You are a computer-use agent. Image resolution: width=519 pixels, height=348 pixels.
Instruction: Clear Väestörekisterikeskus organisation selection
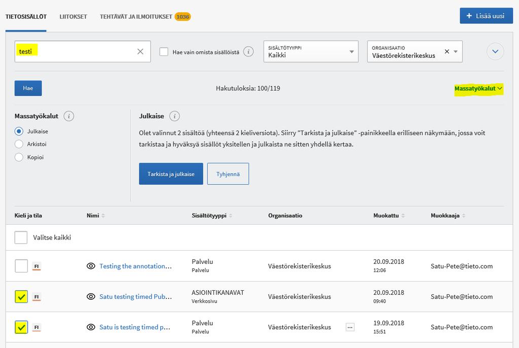447,51
